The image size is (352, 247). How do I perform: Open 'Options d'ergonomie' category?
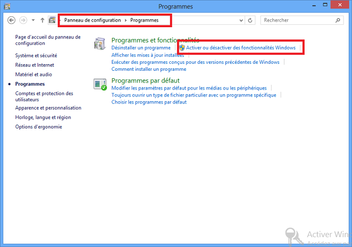click(38, 127)
